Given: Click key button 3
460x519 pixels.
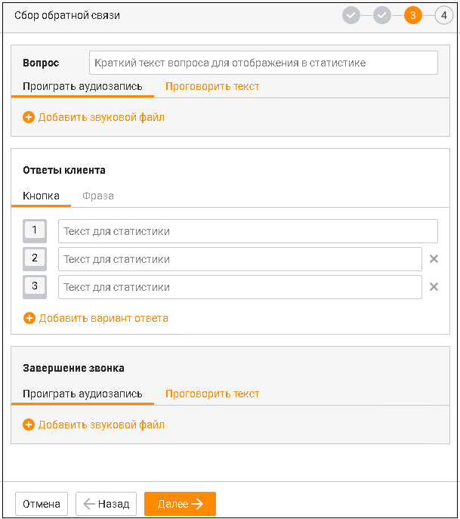Looking at the screenshot, I should 35,286.
